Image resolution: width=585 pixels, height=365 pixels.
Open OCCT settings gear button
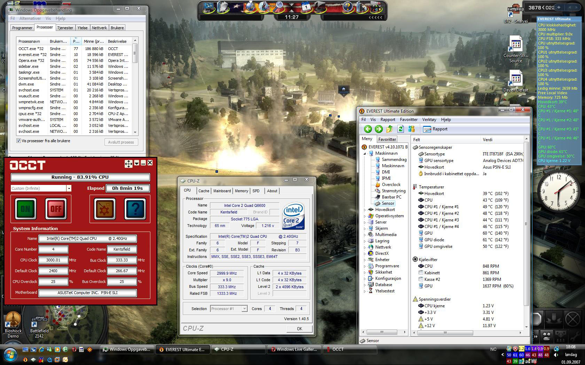point(104,209)
